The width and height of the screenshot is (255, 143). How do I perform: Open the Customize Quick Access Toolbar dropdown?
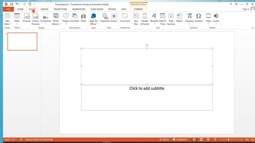(34, 4)
